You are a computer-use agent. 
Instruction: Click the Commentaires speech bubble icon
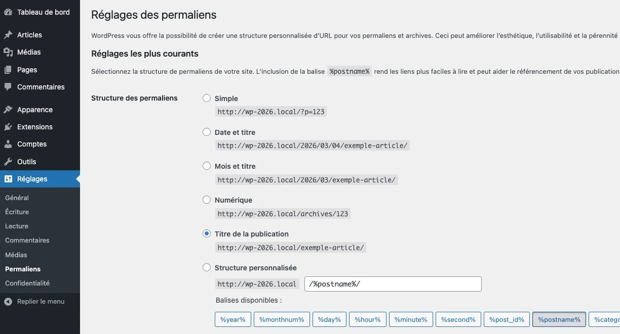tap(8, 87)
